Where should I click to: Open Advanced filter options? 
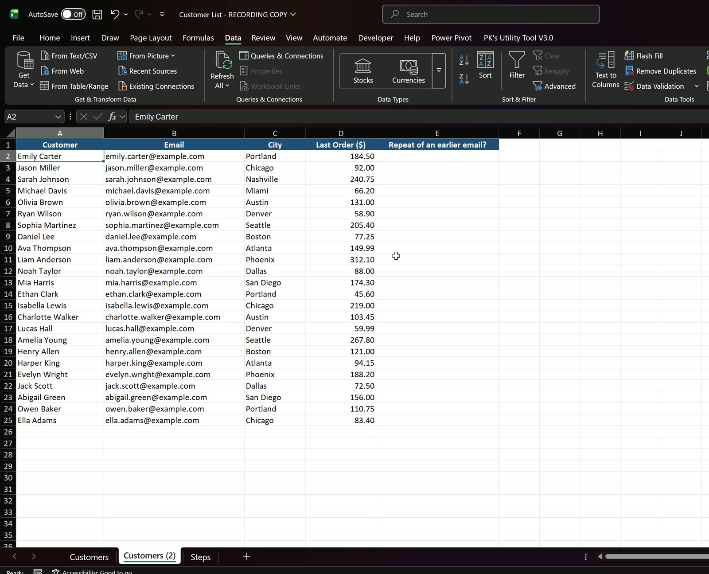554,86
